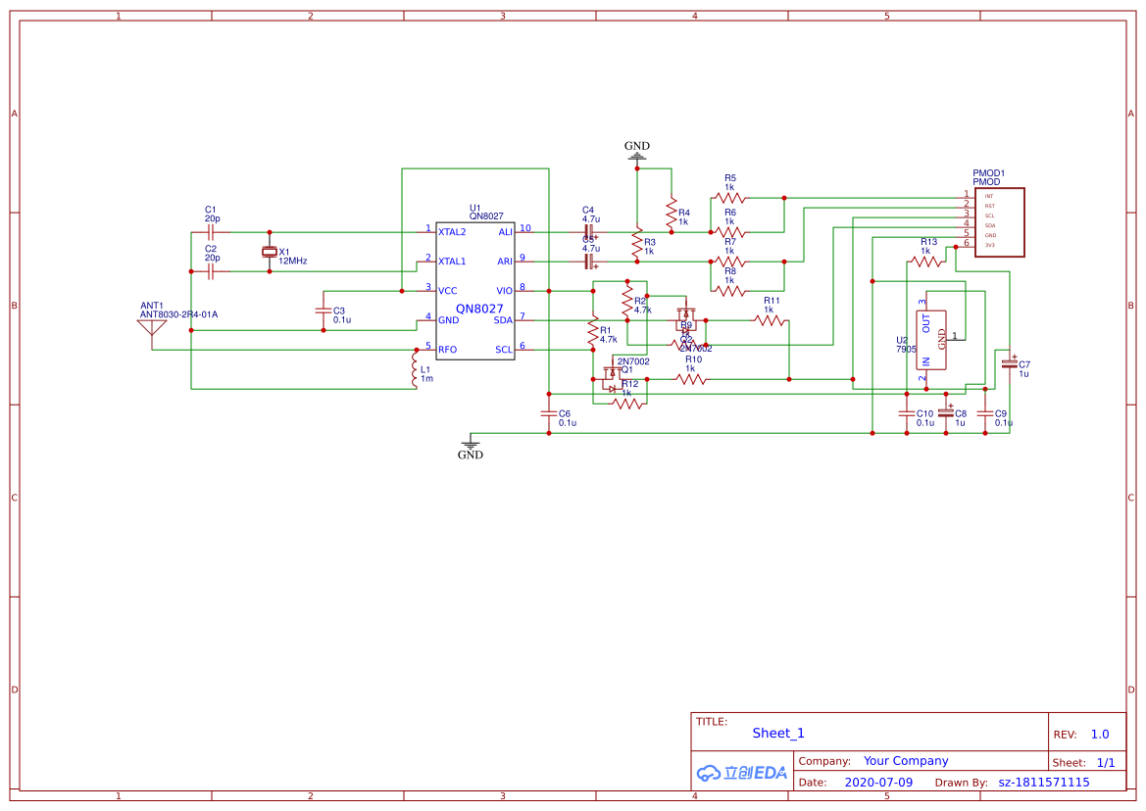Click the R11 resistor symbol
1146x811 pixels.
(x=770, y=320)
